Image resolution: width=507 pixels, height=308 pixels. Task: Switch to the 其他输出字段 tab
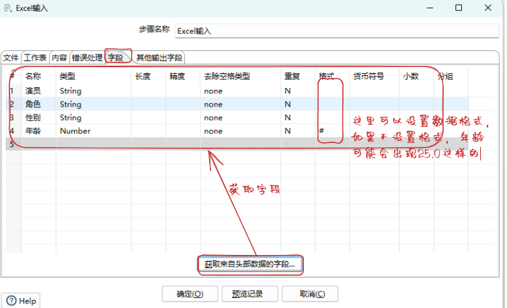pos(159,58)
